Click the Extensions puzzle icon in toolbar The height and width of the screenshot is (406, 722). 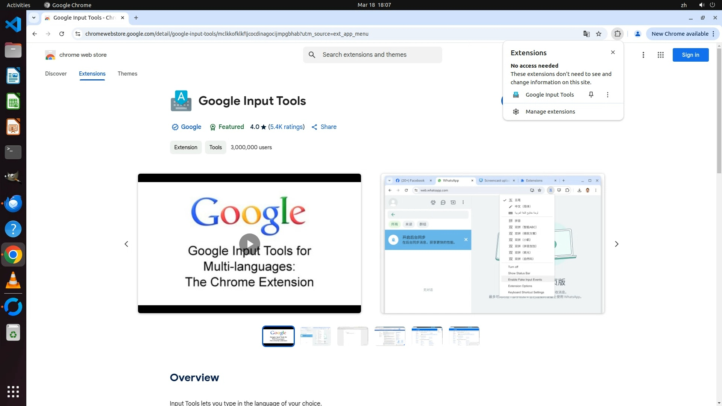617,34
